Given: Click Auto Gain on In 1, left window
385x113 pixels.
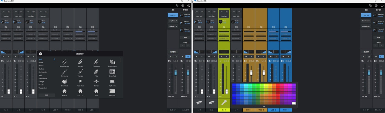Looking at the screenshot, I should pos(6,16).
